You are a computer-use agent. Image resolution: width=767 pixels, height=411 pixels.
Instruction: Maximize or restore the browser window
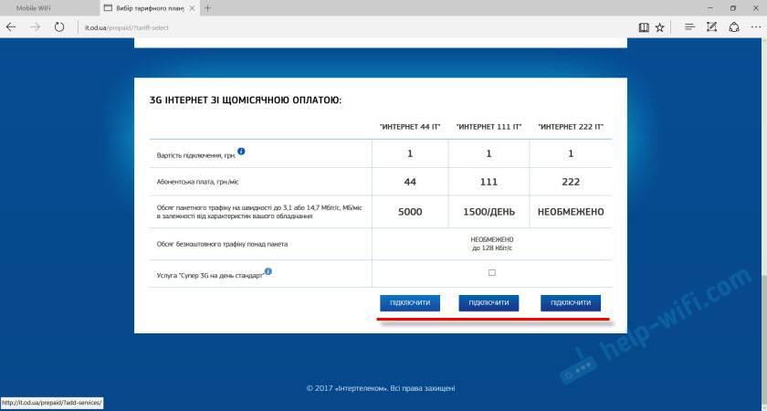(732, 8)
